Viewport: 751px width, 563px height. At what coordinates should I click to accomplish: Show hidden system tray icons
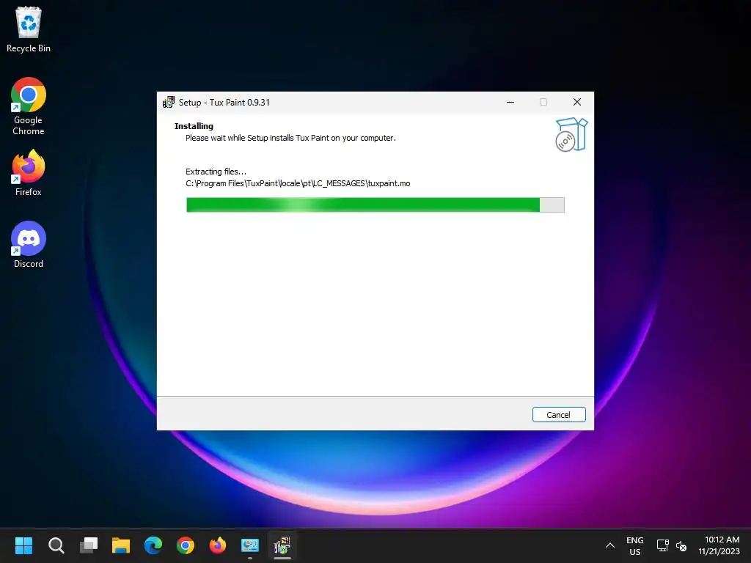[x=609, y=545]
